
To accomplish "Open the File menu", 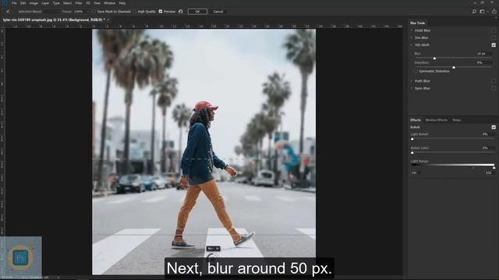I will coord(14,3).
